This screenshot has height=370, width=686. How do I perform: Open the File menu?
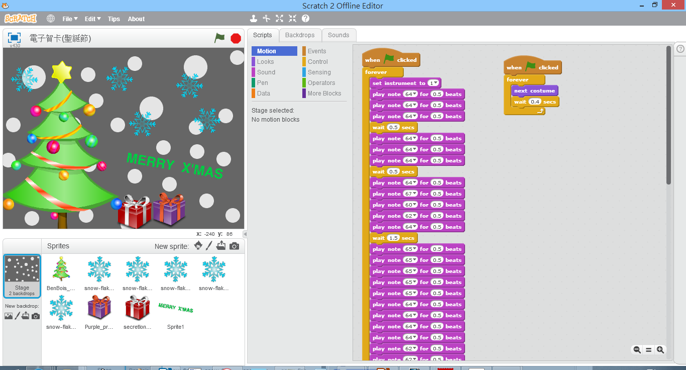[70, 19]
